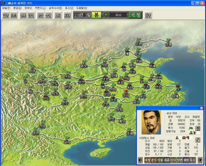206x166 pixels.
Task: Click the green-robed advisor figure icon
Action: (x=191, y=133)
